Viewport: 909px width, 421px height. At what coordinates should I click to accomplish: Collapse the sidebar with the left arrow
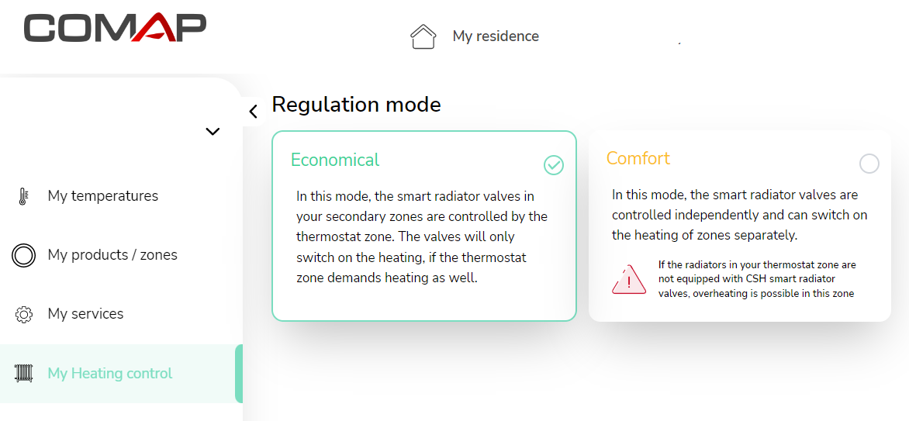coord(253,112)
